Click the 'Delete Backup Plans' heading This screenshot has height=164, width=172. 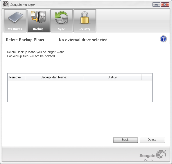coord(25,40)
